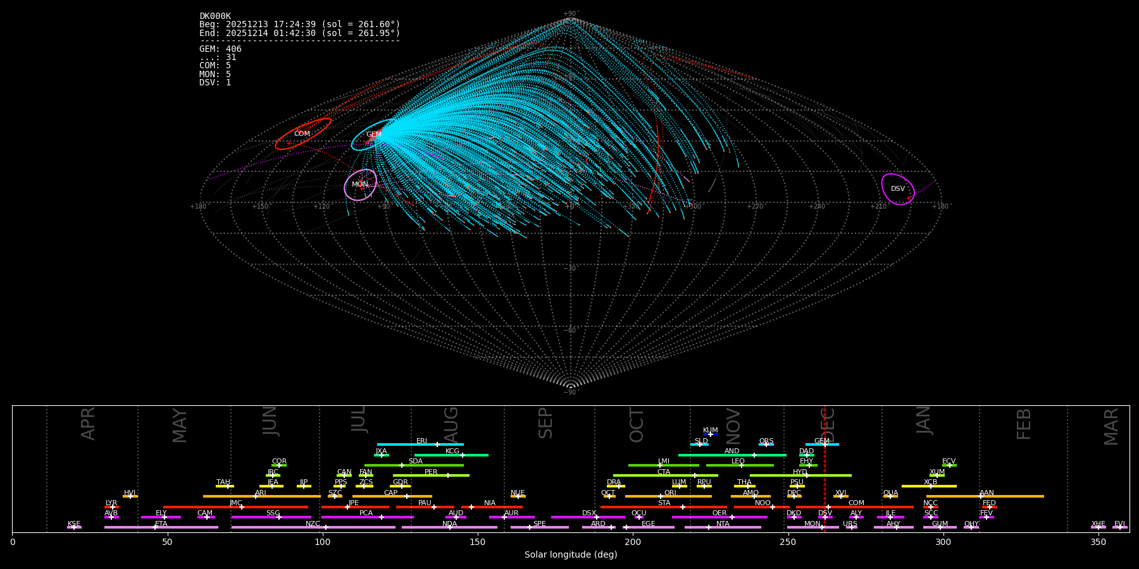Click the COM shower bar in the timeline
Screen dimensions: 1139x569
[855, 506]
